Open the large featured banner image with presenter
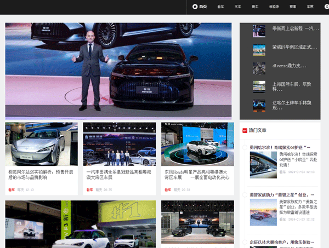This screenshot has height=248, width=329. coord(118,71)
